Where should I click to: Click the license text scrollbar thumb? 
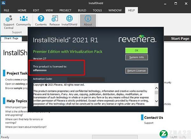156,93
